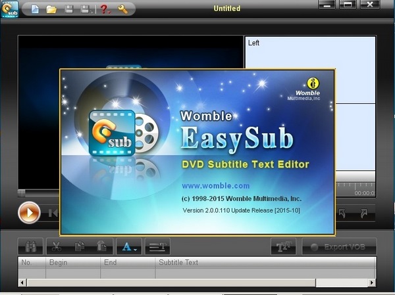Choose Save As floppy icon
The image size is (395, 295).
click(x=86, y=10)
